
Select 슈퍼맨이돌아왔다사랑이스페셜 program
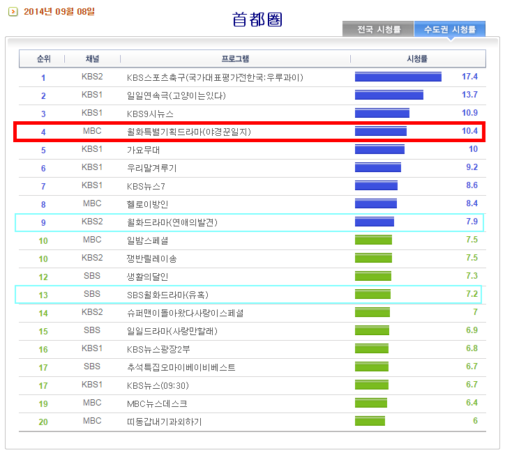click(185, 313)
